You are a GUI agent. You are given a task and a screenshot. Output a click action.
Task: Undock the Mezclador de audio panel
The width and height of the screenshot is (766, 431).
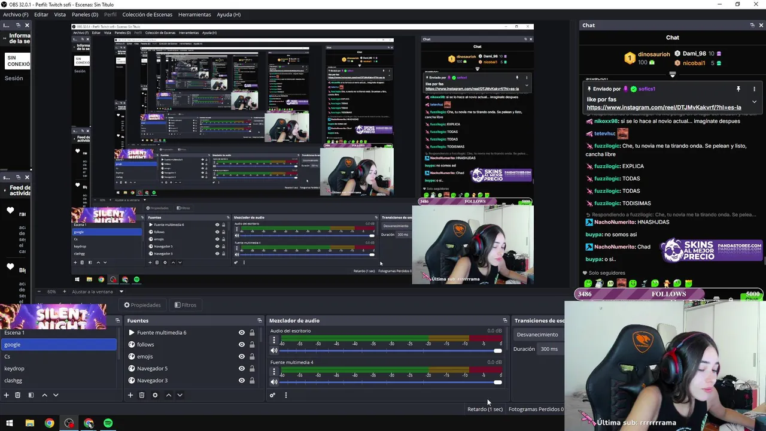point(504,320)
